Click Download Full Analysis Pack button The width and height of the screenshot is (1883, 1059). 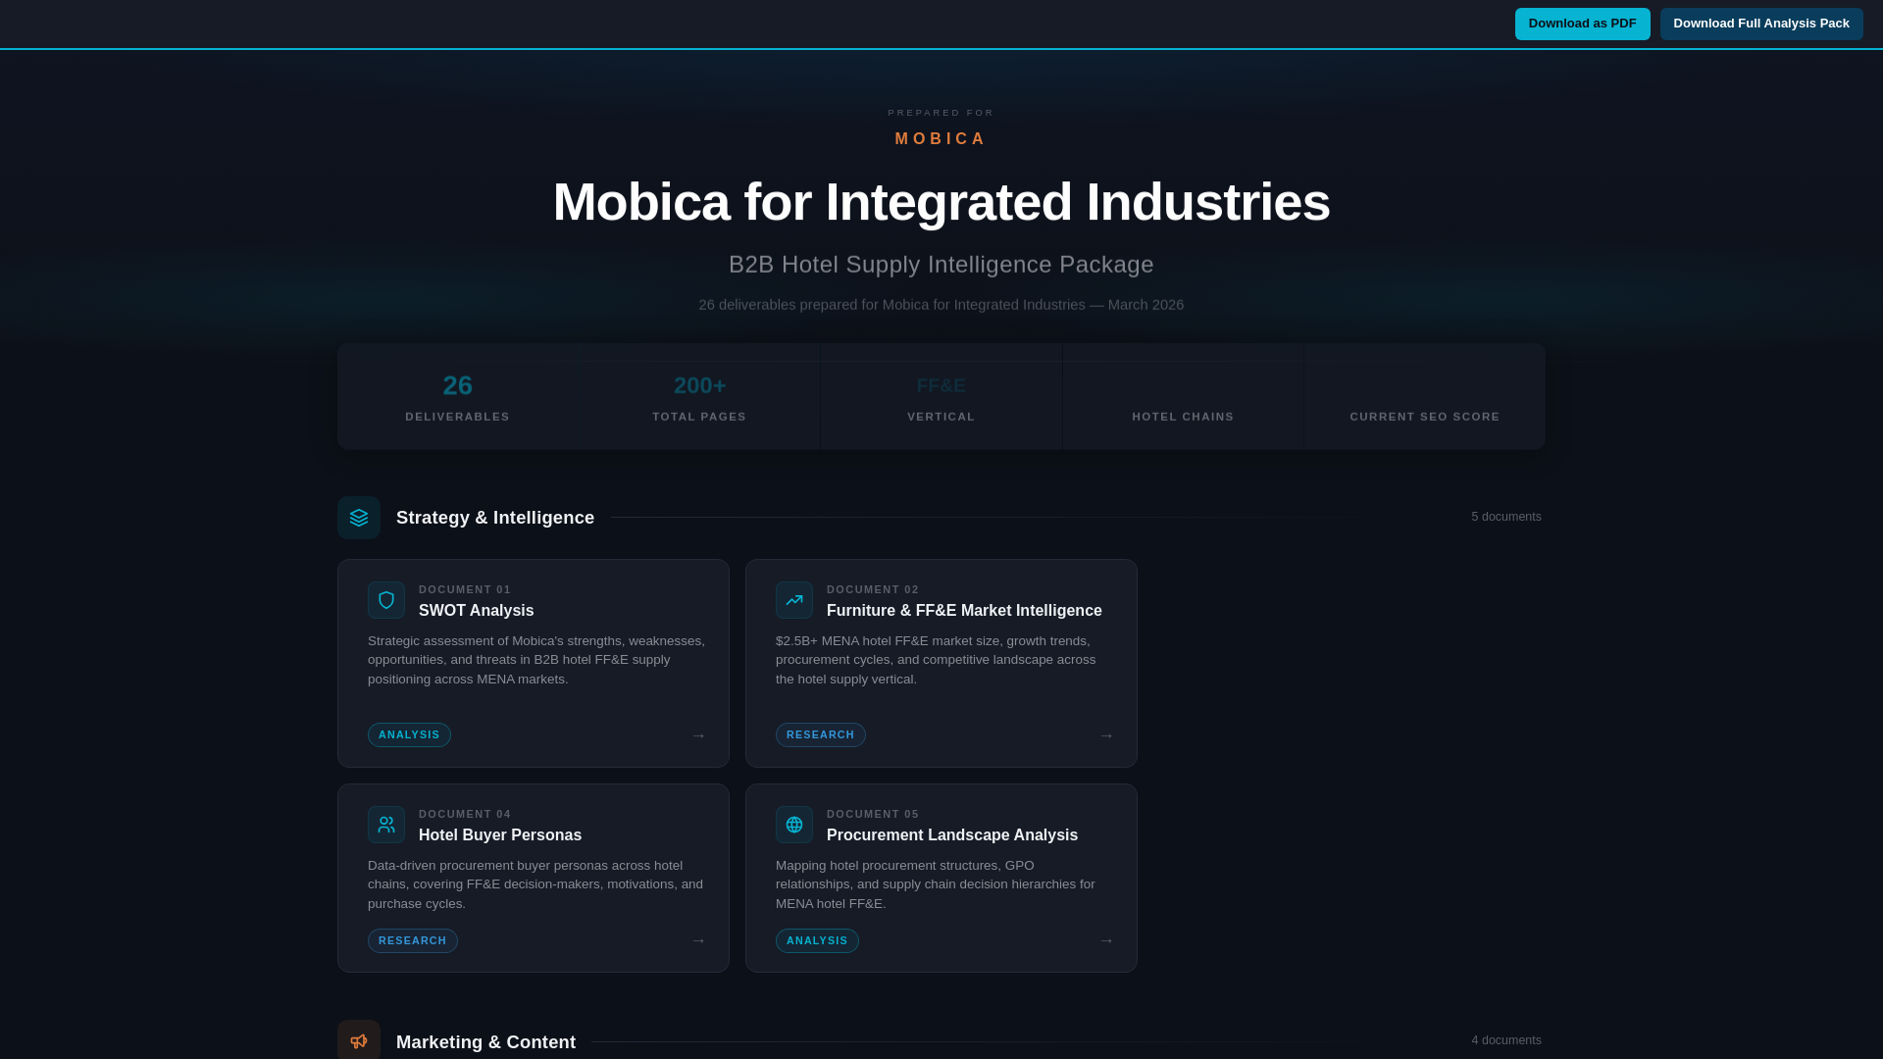pos(1761,24)
